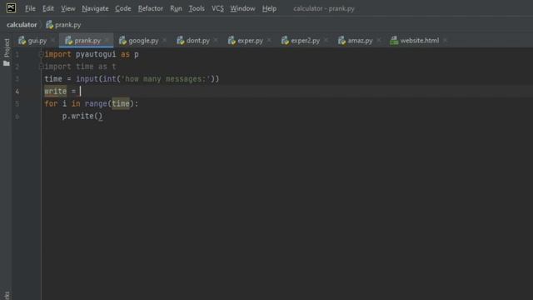Switch to the google.py tab
The width and height of the screenshot is (533, 300).
point(143,41)
